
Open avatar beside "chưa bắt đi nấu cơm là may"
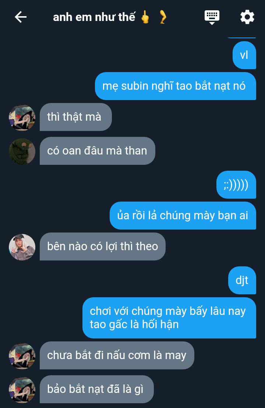22,356
